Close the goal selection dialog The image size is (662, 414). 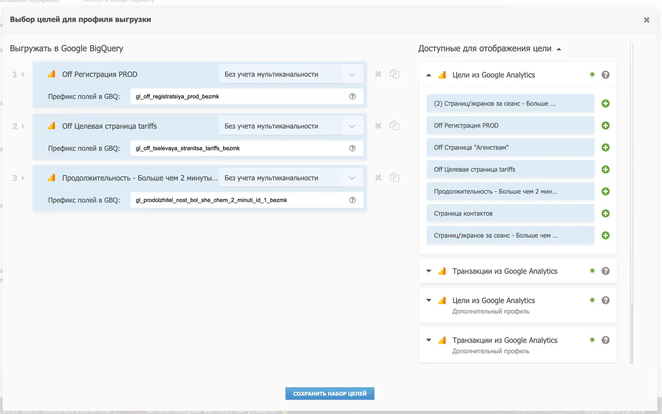(x=646, y=20)
